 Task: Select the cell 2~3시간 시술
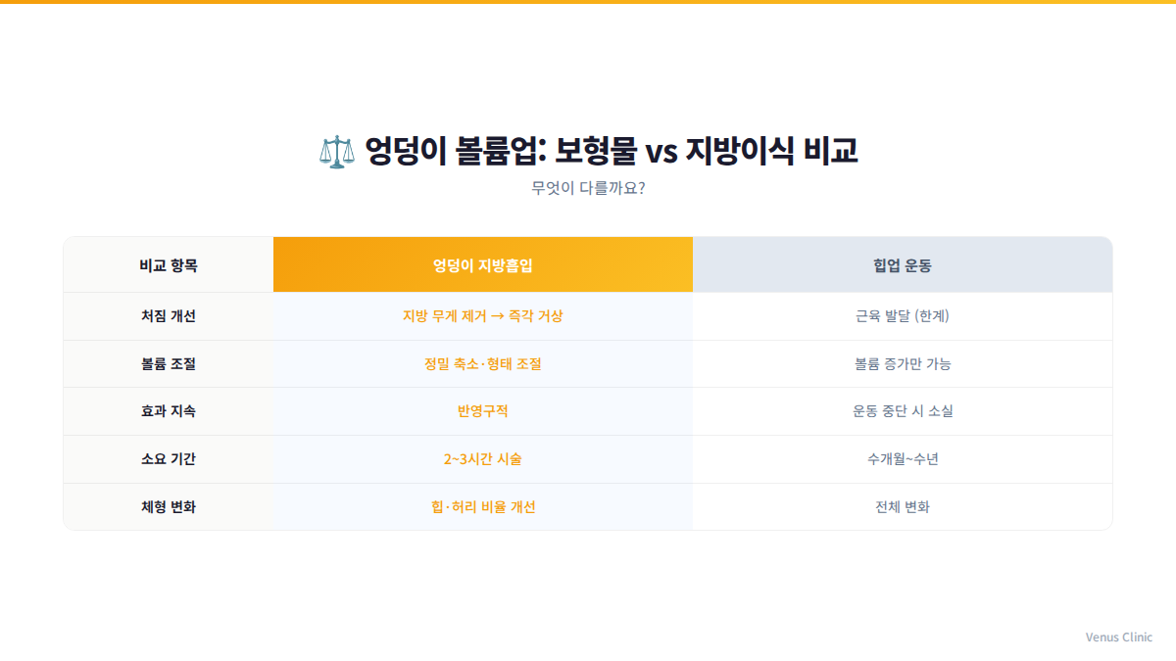[x=483, y=459]
